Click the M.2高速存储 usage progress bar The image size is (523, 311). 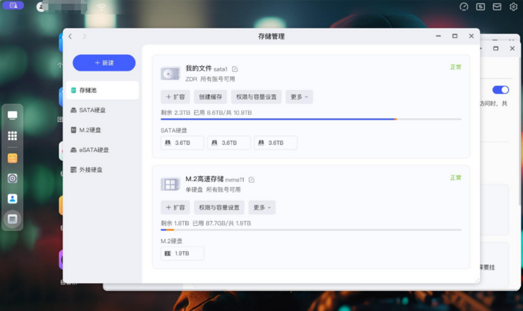(x=311, y=230)
